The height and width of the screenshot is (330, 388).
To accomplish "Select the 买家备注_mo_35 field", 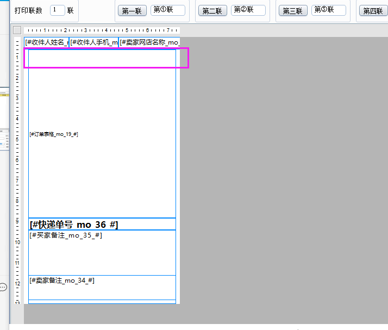I will tap(66, 235).
